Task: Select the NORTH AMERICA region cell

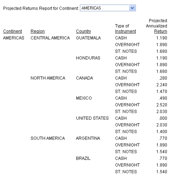Action: pos(48,78)
